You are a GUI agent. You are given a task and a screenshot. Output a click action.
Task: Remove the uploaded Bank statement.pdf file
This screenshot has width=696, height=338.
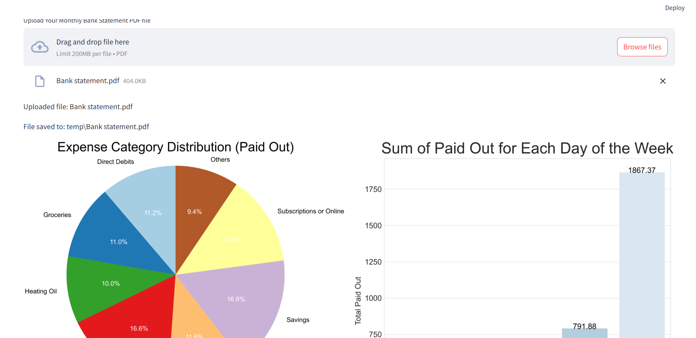coord(663,81)
